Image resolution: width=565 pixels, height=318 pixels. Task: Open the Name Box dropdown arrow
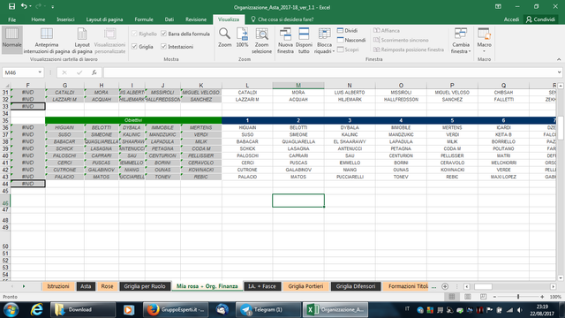(40, 72)
